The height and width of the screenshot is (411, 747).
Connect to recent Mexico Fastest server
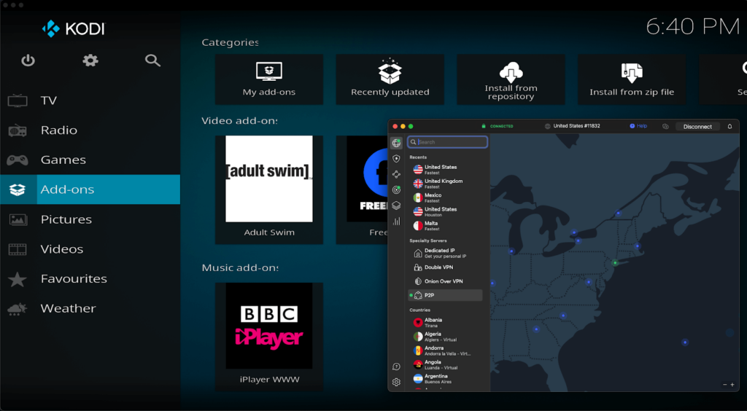point(446,198)
